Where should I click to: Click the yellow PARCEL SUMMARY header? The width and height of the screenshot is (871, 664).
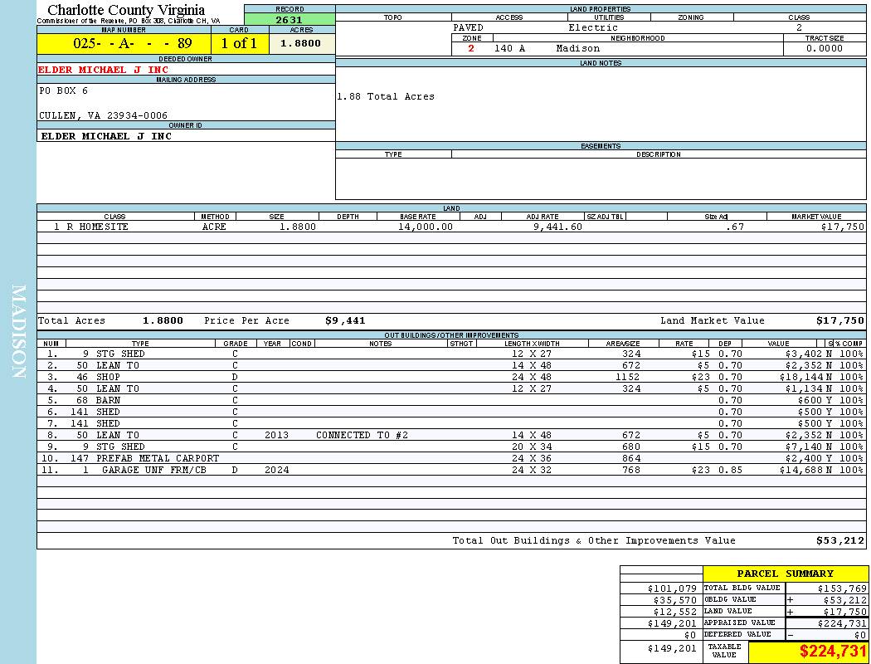pyautogui.click(x=785, y=574)
